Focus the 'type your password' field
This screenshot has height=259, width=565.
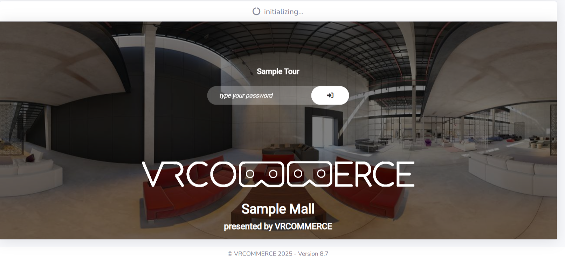(259, 95)
